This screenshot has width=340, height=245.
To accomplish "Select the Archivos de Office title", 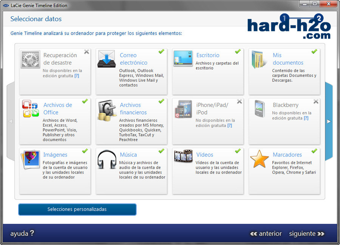I will (58, 109).
